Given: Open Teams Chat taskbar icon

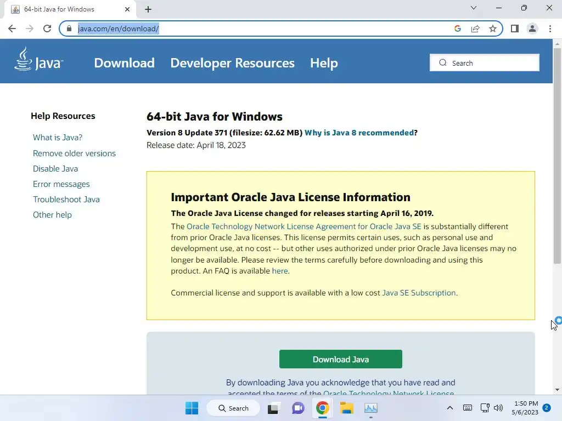Looking at the screenshot, I should (298, 408).
